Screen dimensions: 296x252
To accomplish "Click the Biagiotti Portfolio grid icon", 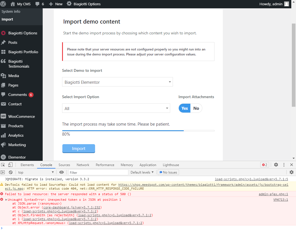I will (3, 52).
